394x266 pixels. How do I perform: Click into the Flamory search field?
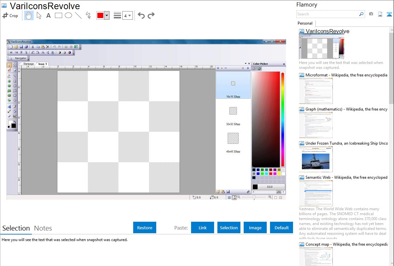click(327, 14)
